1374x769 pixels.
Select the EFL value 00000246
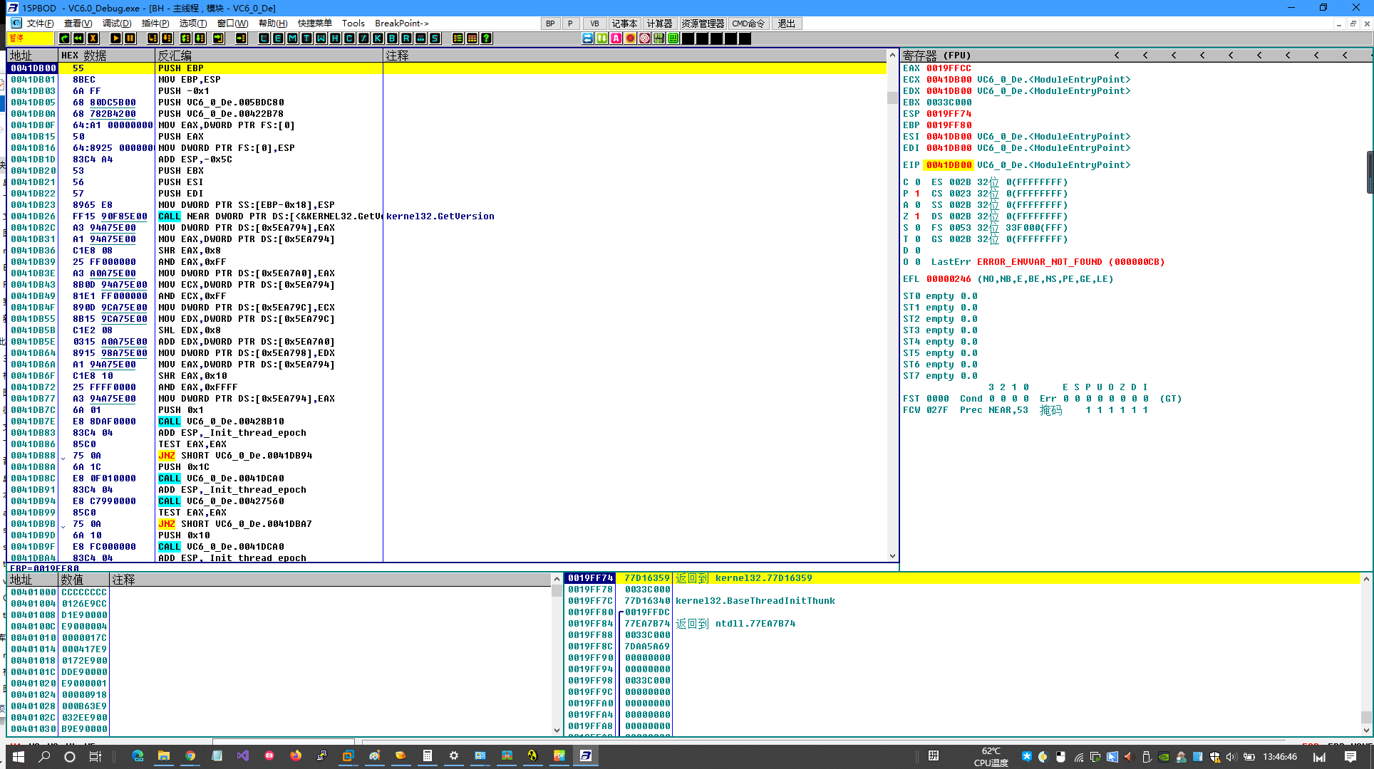pos(949,279)
